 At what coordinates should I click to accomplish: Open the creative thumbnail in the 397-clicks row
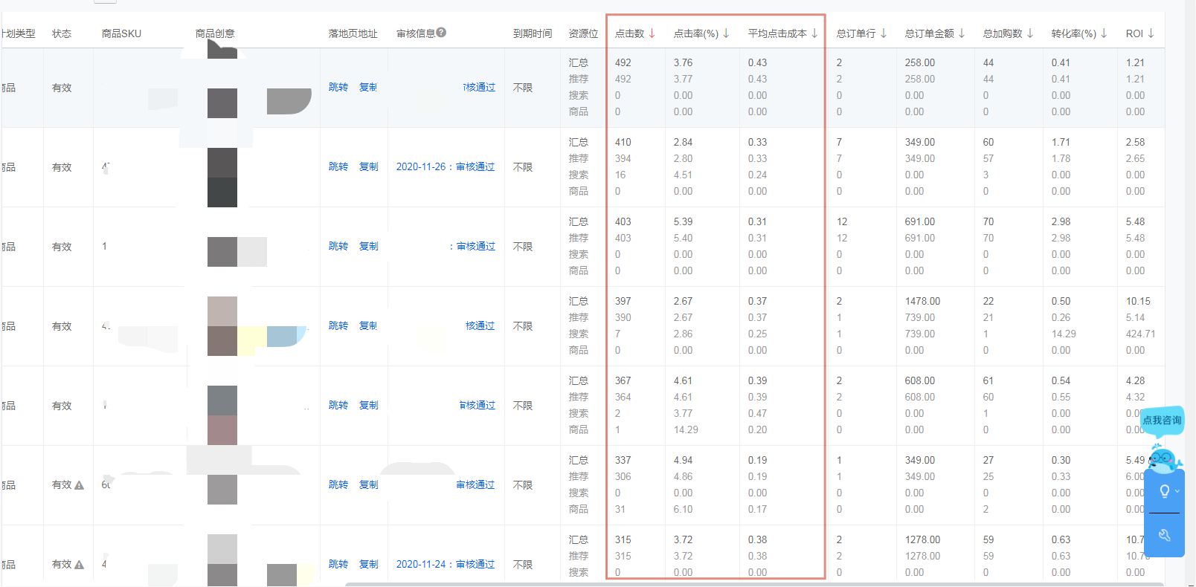click(222, 326)
